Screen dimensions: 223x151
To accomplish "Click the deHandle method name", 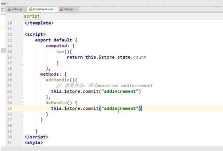I will click(x=56, y=103).
